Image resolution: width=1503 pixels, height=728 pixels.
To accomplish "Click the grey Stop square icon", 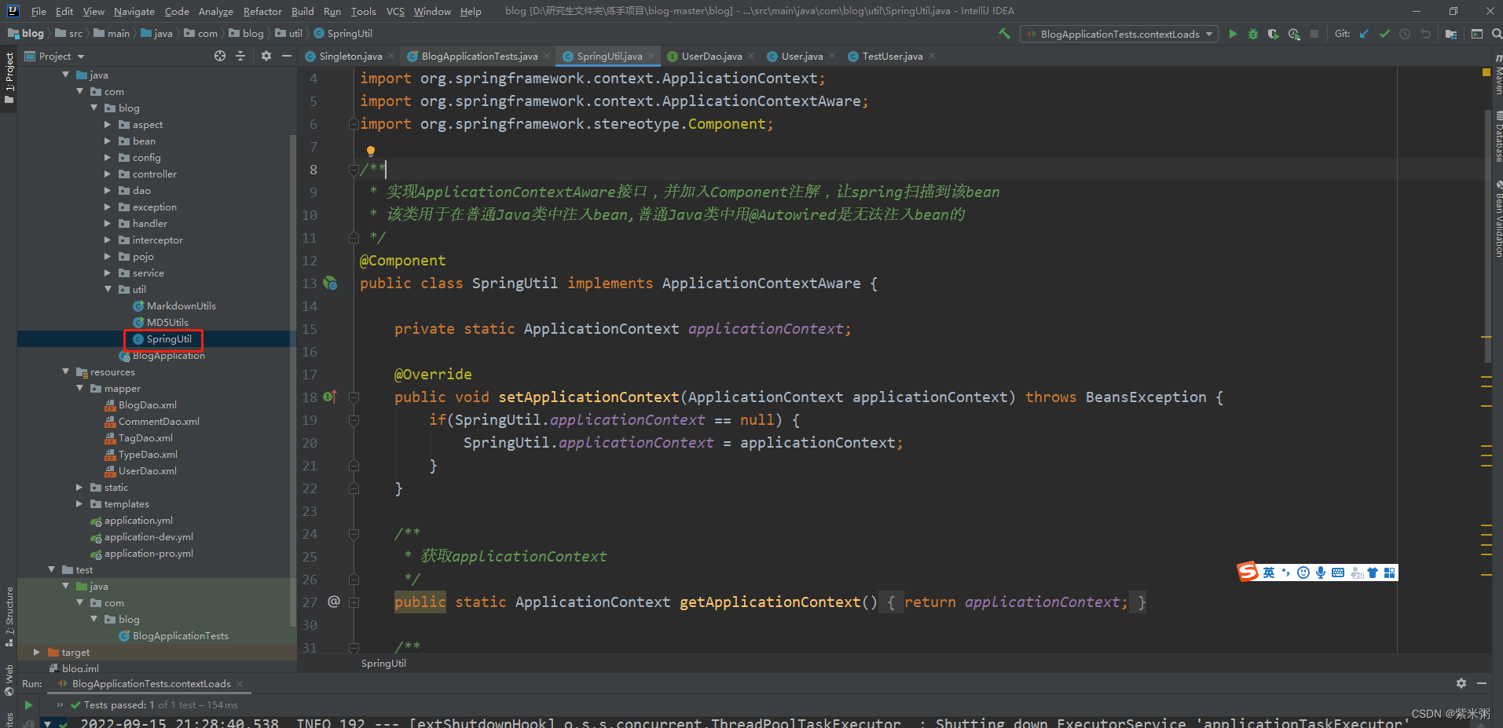I will click(x=1314, y=34).
